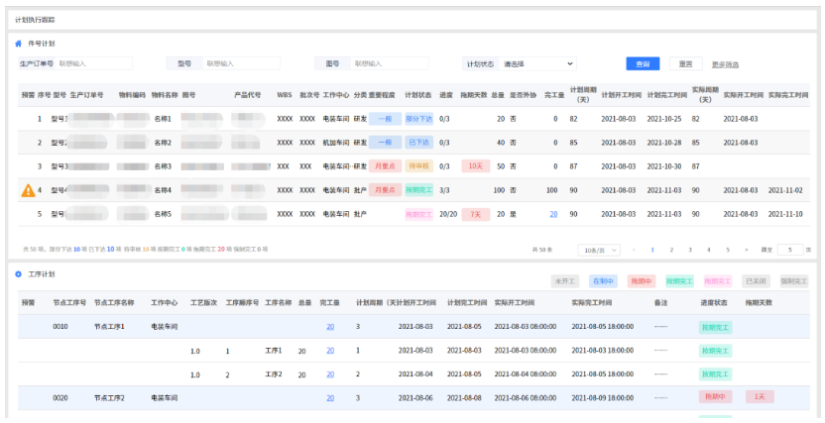
Task: Go to page 3 in the pagination
Action: click(690, 250)
